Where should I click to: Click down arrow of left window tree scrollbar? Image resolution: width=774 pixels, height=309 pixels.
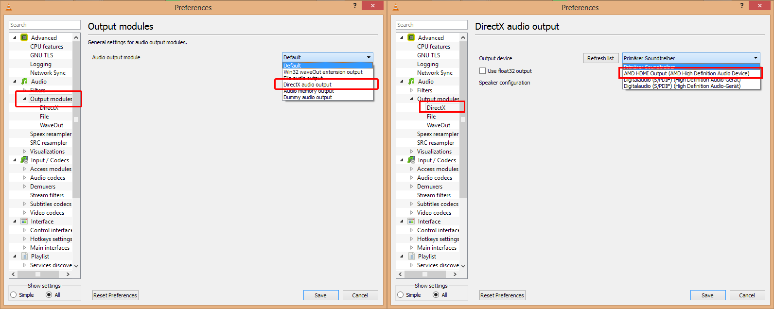76,266
